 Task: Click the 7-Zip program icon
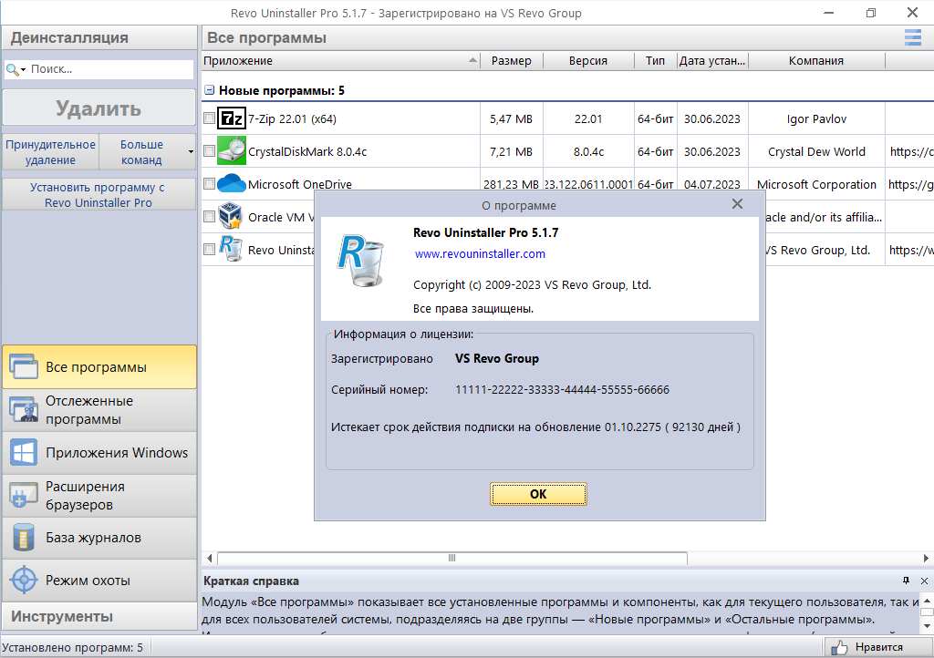tap(231, 118)
